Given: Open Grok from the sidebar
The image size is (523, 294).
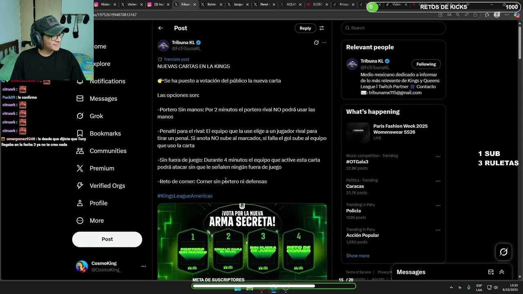Looking at the screenshot, I should click(x=96, y=116).
